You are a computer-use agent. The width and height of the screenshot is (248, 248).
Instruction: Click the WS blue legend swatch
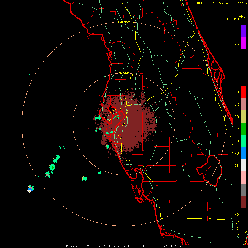pos(243,153)
